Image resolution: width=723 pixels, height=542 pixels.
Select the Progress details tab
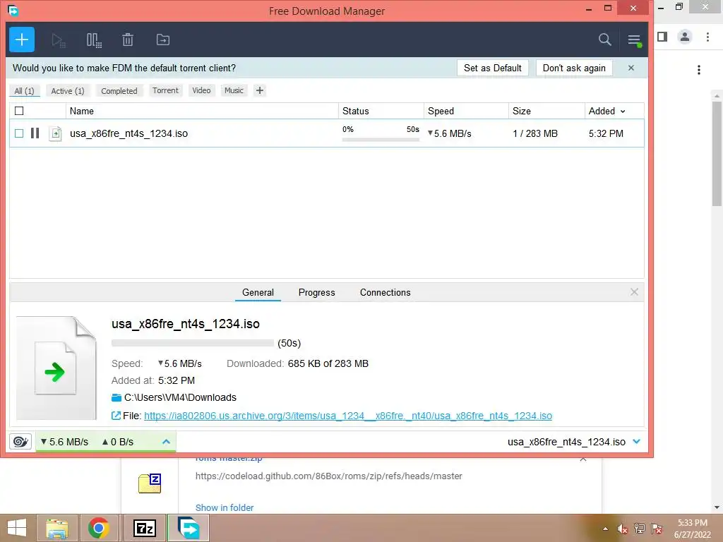317,292
